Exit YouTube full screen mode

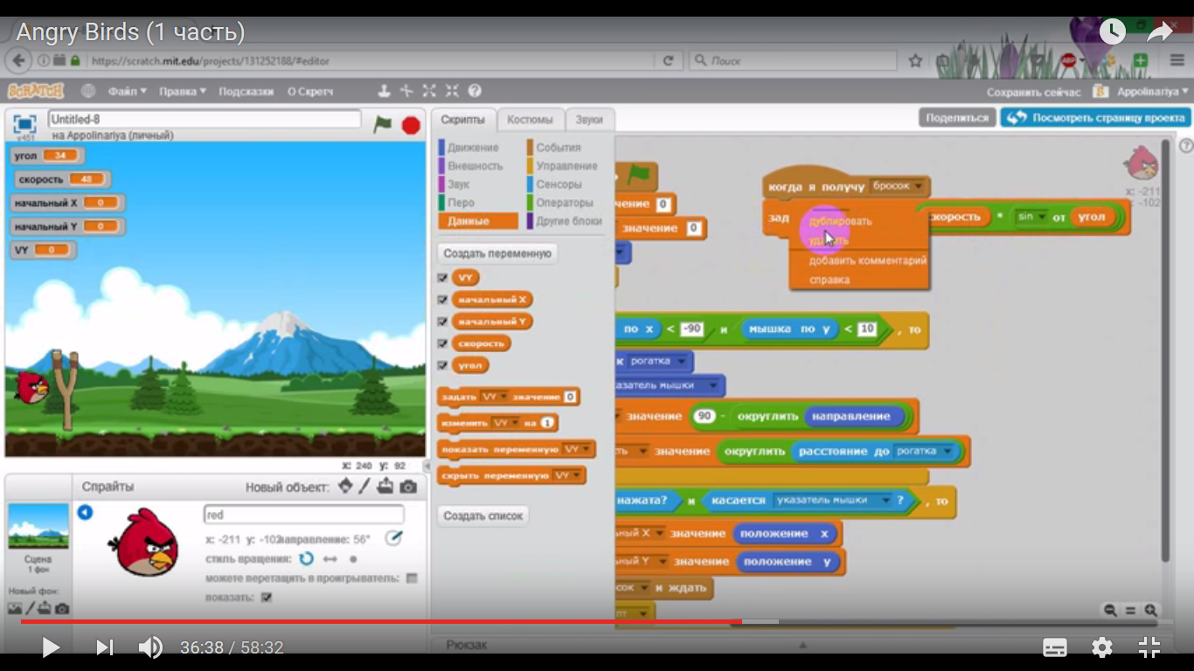pyautogui.click(x=1149, y=647)
